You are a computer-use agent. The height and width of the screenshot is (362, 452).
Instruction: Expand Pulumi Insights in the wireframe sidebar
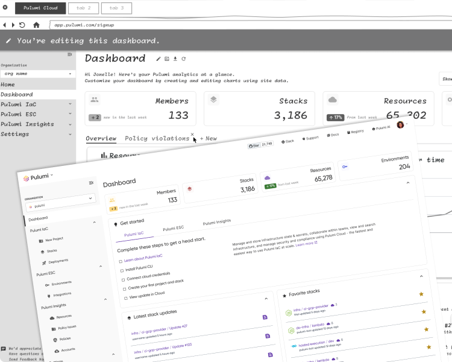[70, 124]
